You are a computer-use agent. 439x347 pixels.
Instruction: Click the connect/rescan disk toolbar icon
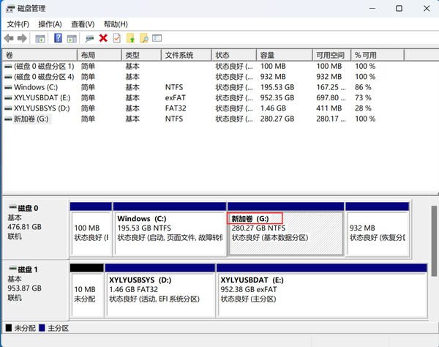coord(89,38)
